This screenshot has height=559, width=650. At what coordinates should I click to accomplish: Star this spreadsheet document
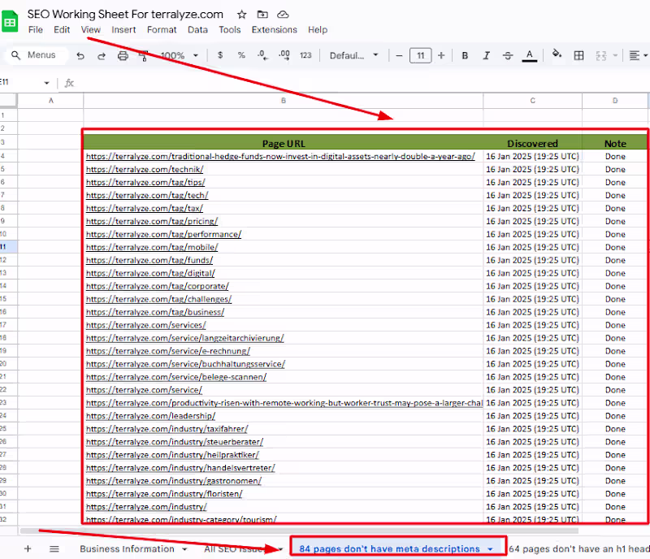[241, 15]
